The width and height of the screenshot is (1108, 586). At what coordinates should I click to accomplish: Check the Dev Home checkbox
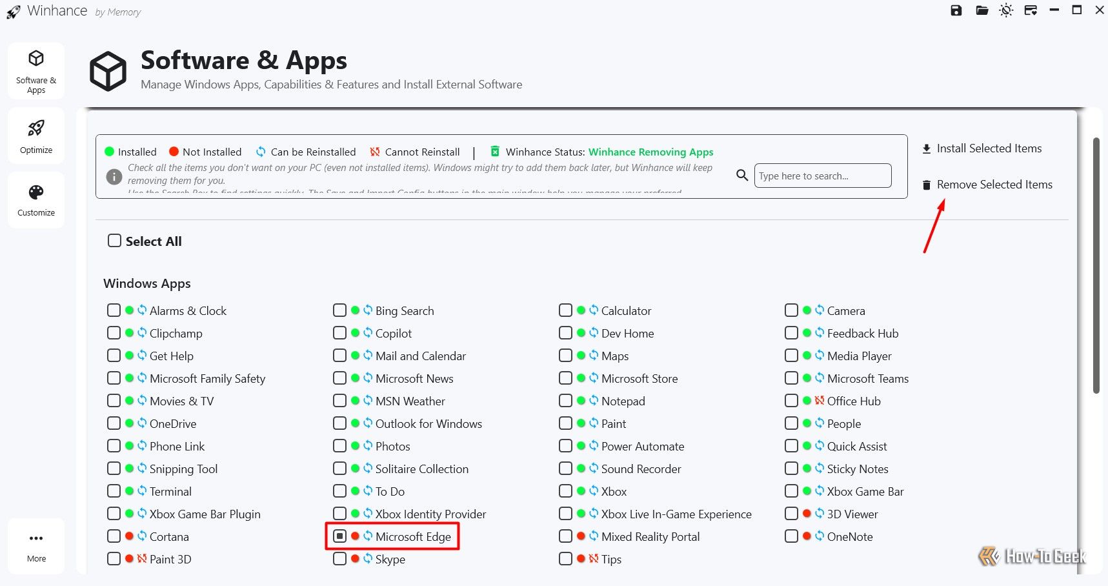pos(565,333)
